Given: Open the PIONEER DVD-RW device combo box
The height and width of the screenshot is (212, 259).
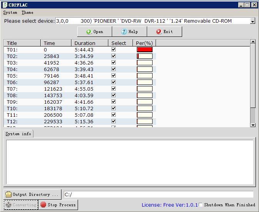Looking at the screenshot, I should (155, 21).
